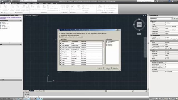
Task: Click the property list scroll-up arrow
Action: [x=103, y=41]
